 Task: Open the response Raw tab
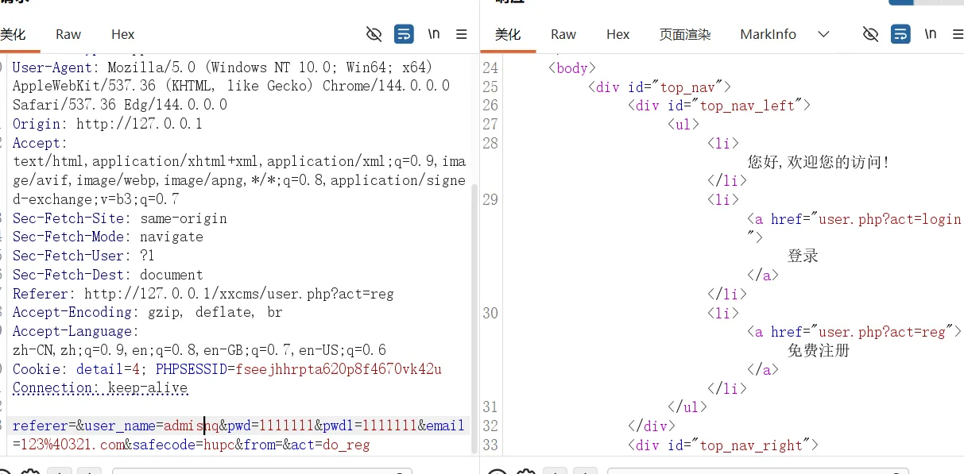563,34
